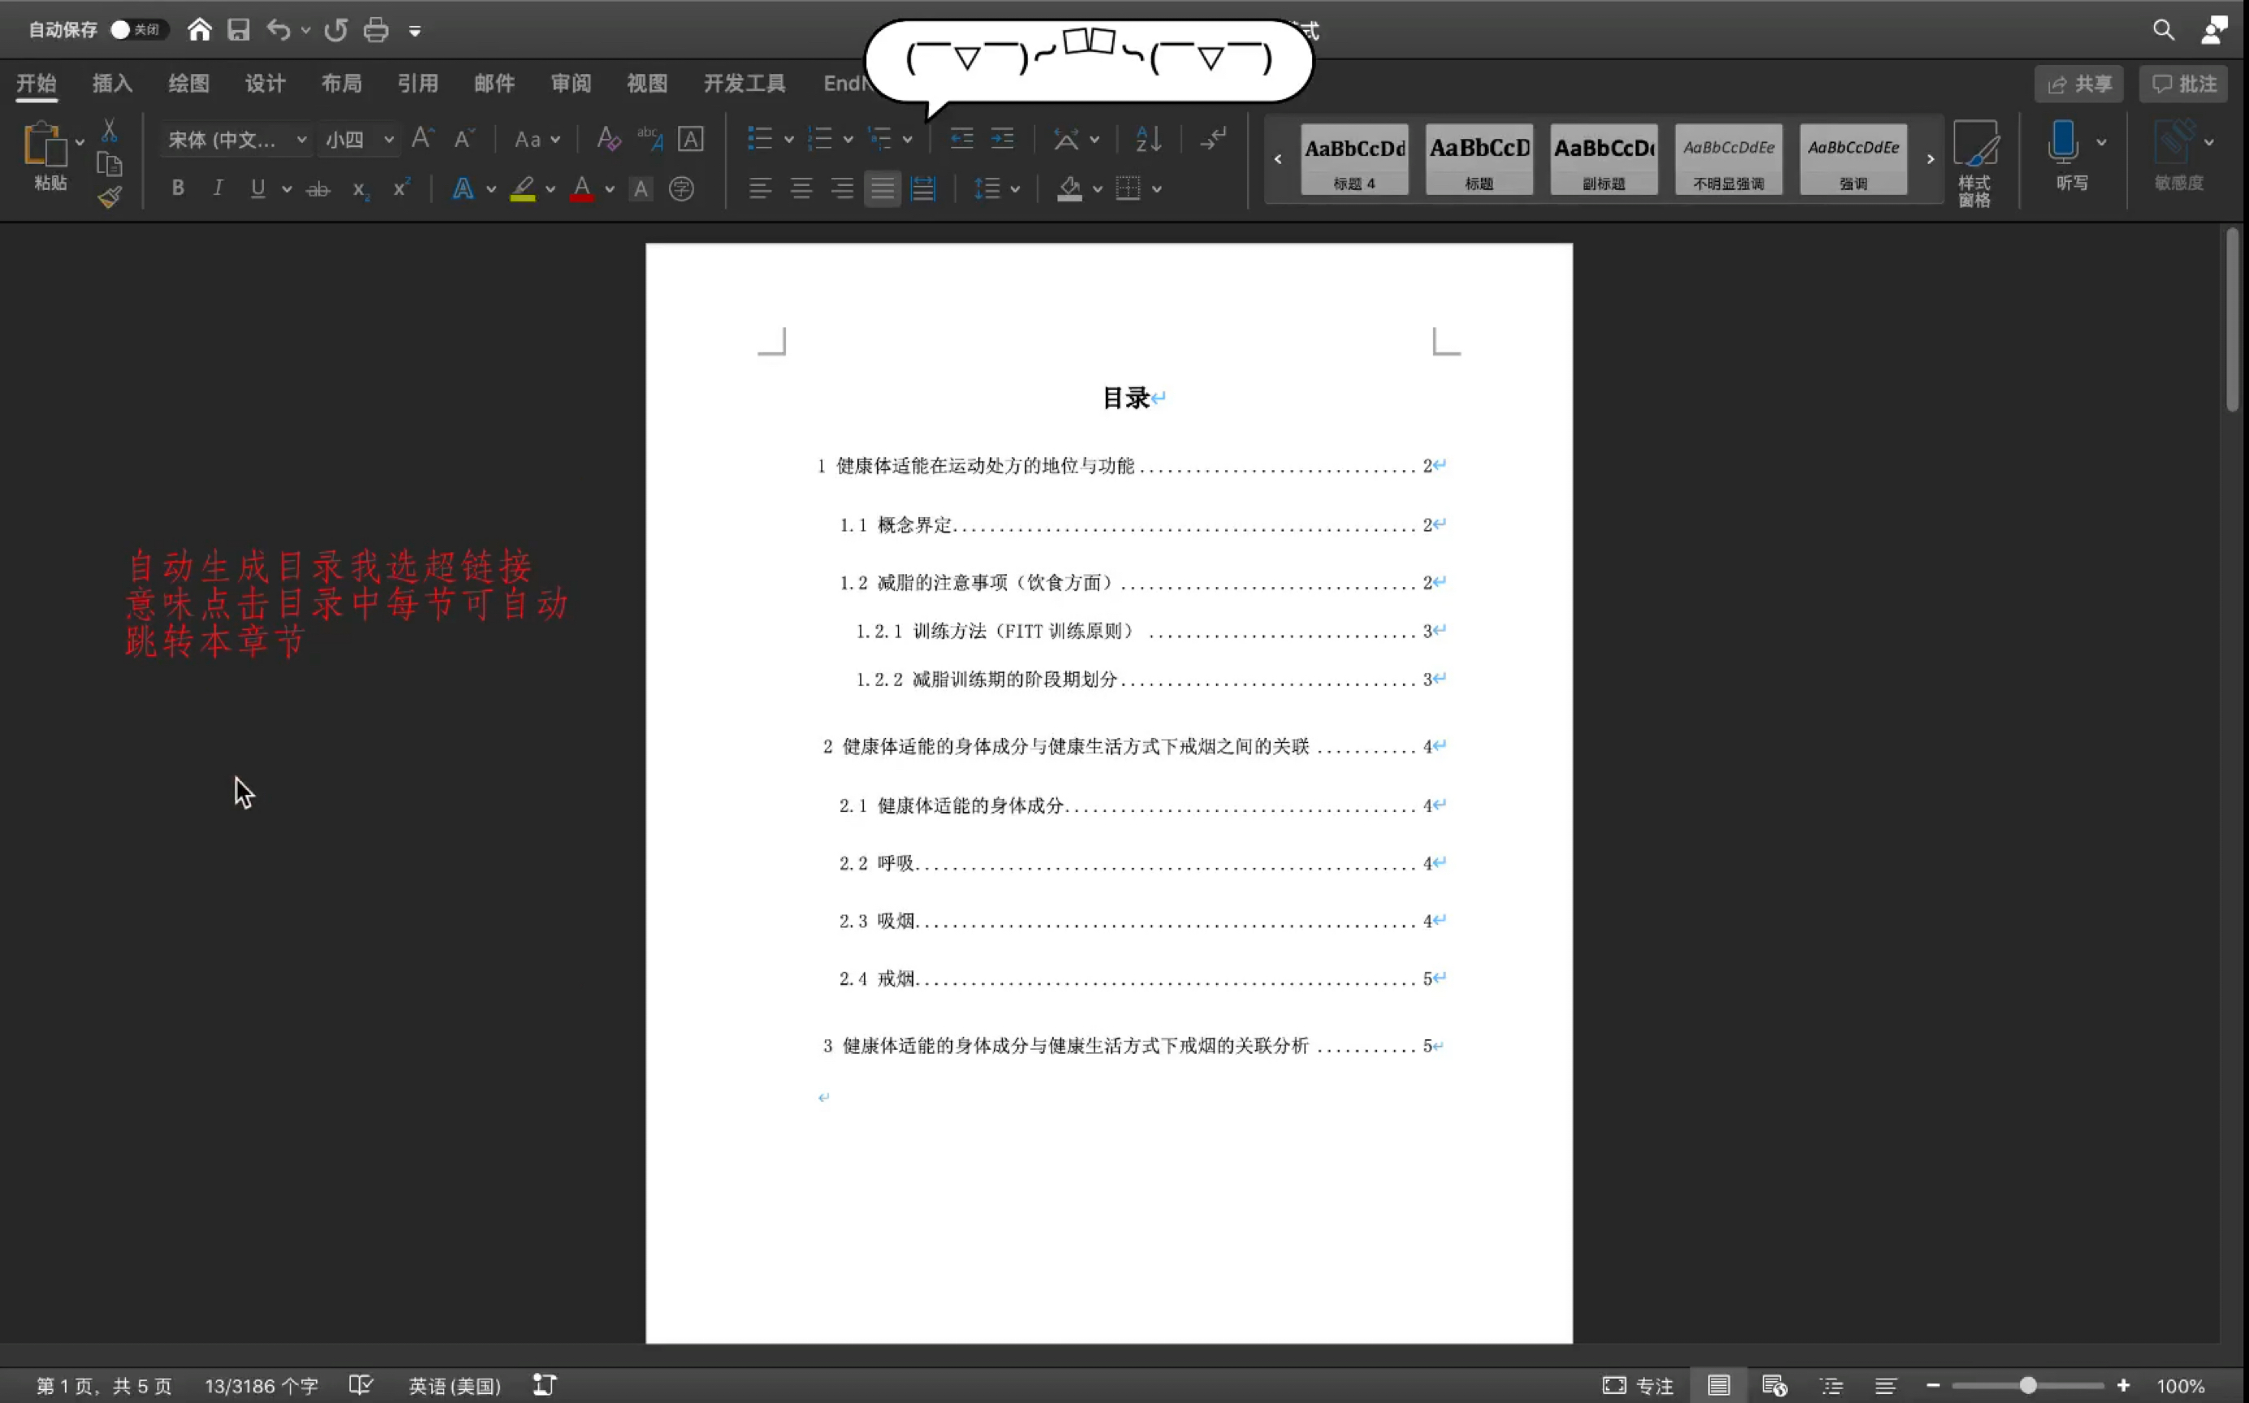Sort text with the A-Z icon
The width and height of the screenshot is (2249, 1403).
pos(1148,138)
